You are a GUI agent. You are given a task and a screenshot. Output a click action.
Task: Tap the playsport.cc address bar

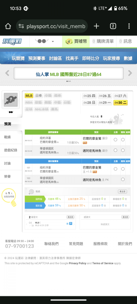click(52, 26)
